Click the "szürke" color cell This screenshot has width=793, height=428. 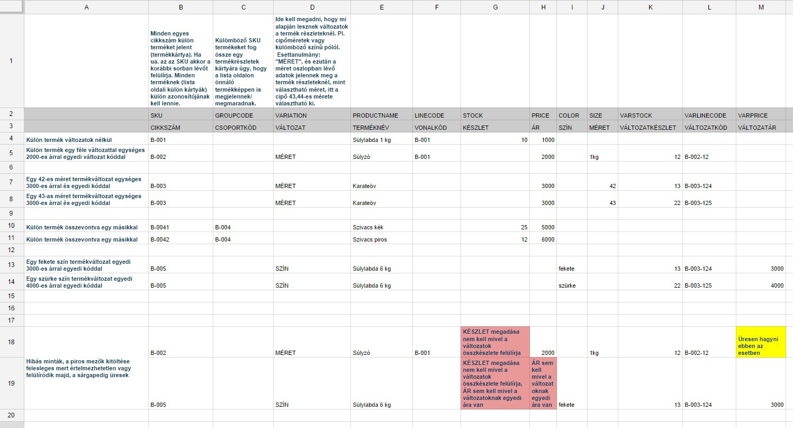(572, 286)
